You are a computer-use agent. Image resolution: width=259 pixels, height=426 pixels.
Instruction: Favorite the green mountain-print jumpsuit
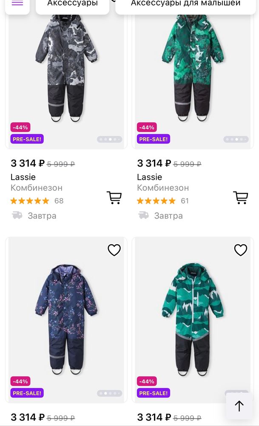[x=241, y=250]
